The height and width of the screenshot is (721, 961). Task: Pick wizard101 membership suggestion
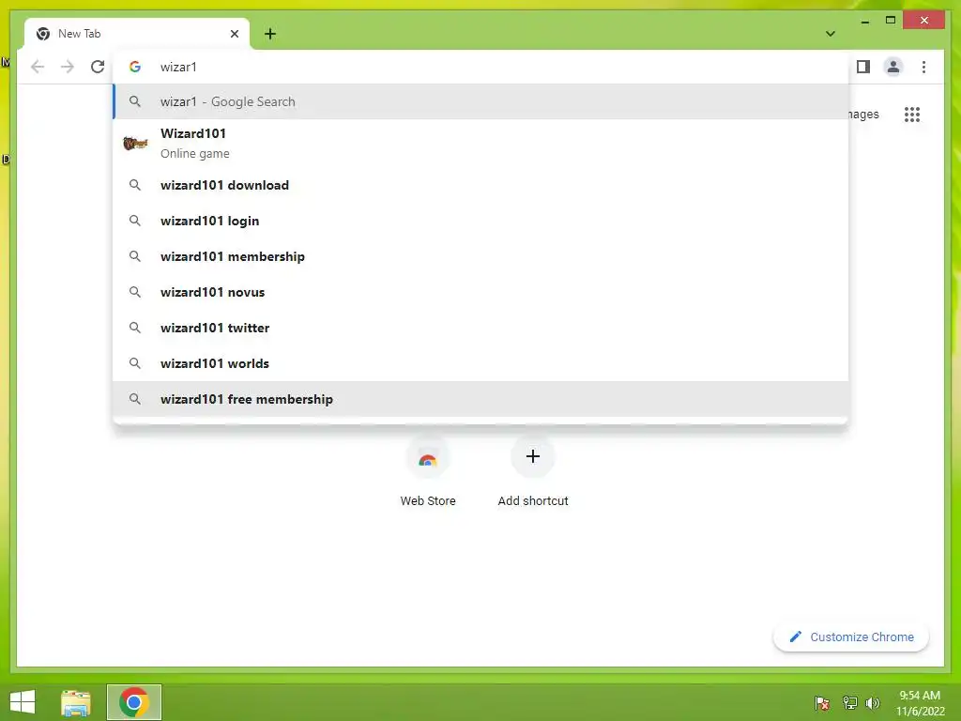481,256
